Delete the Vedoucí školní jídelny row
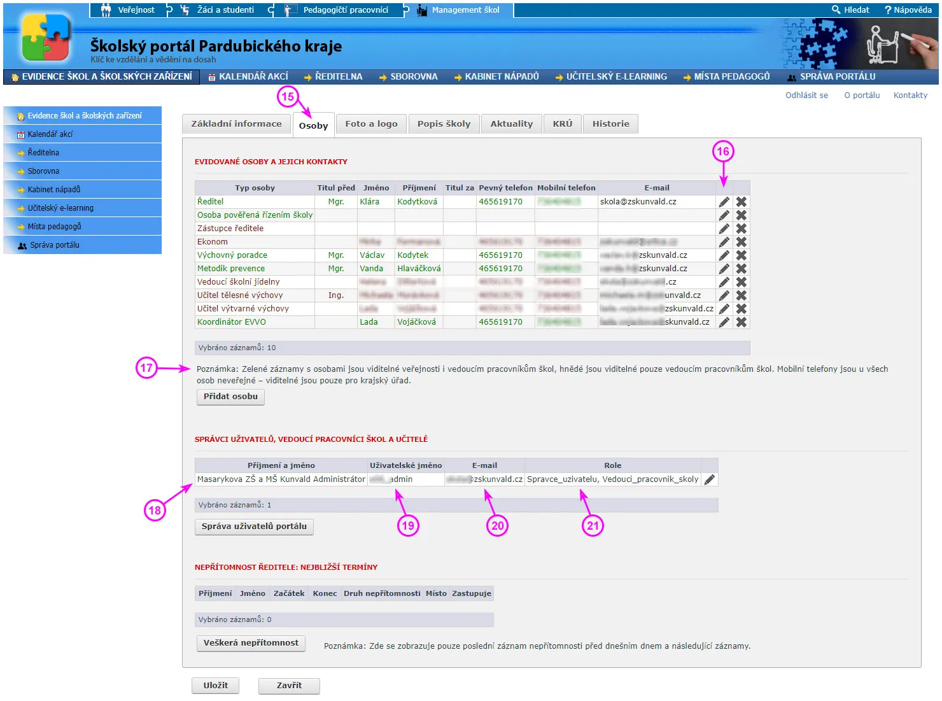The image size is (942, 701). point(742,282)
